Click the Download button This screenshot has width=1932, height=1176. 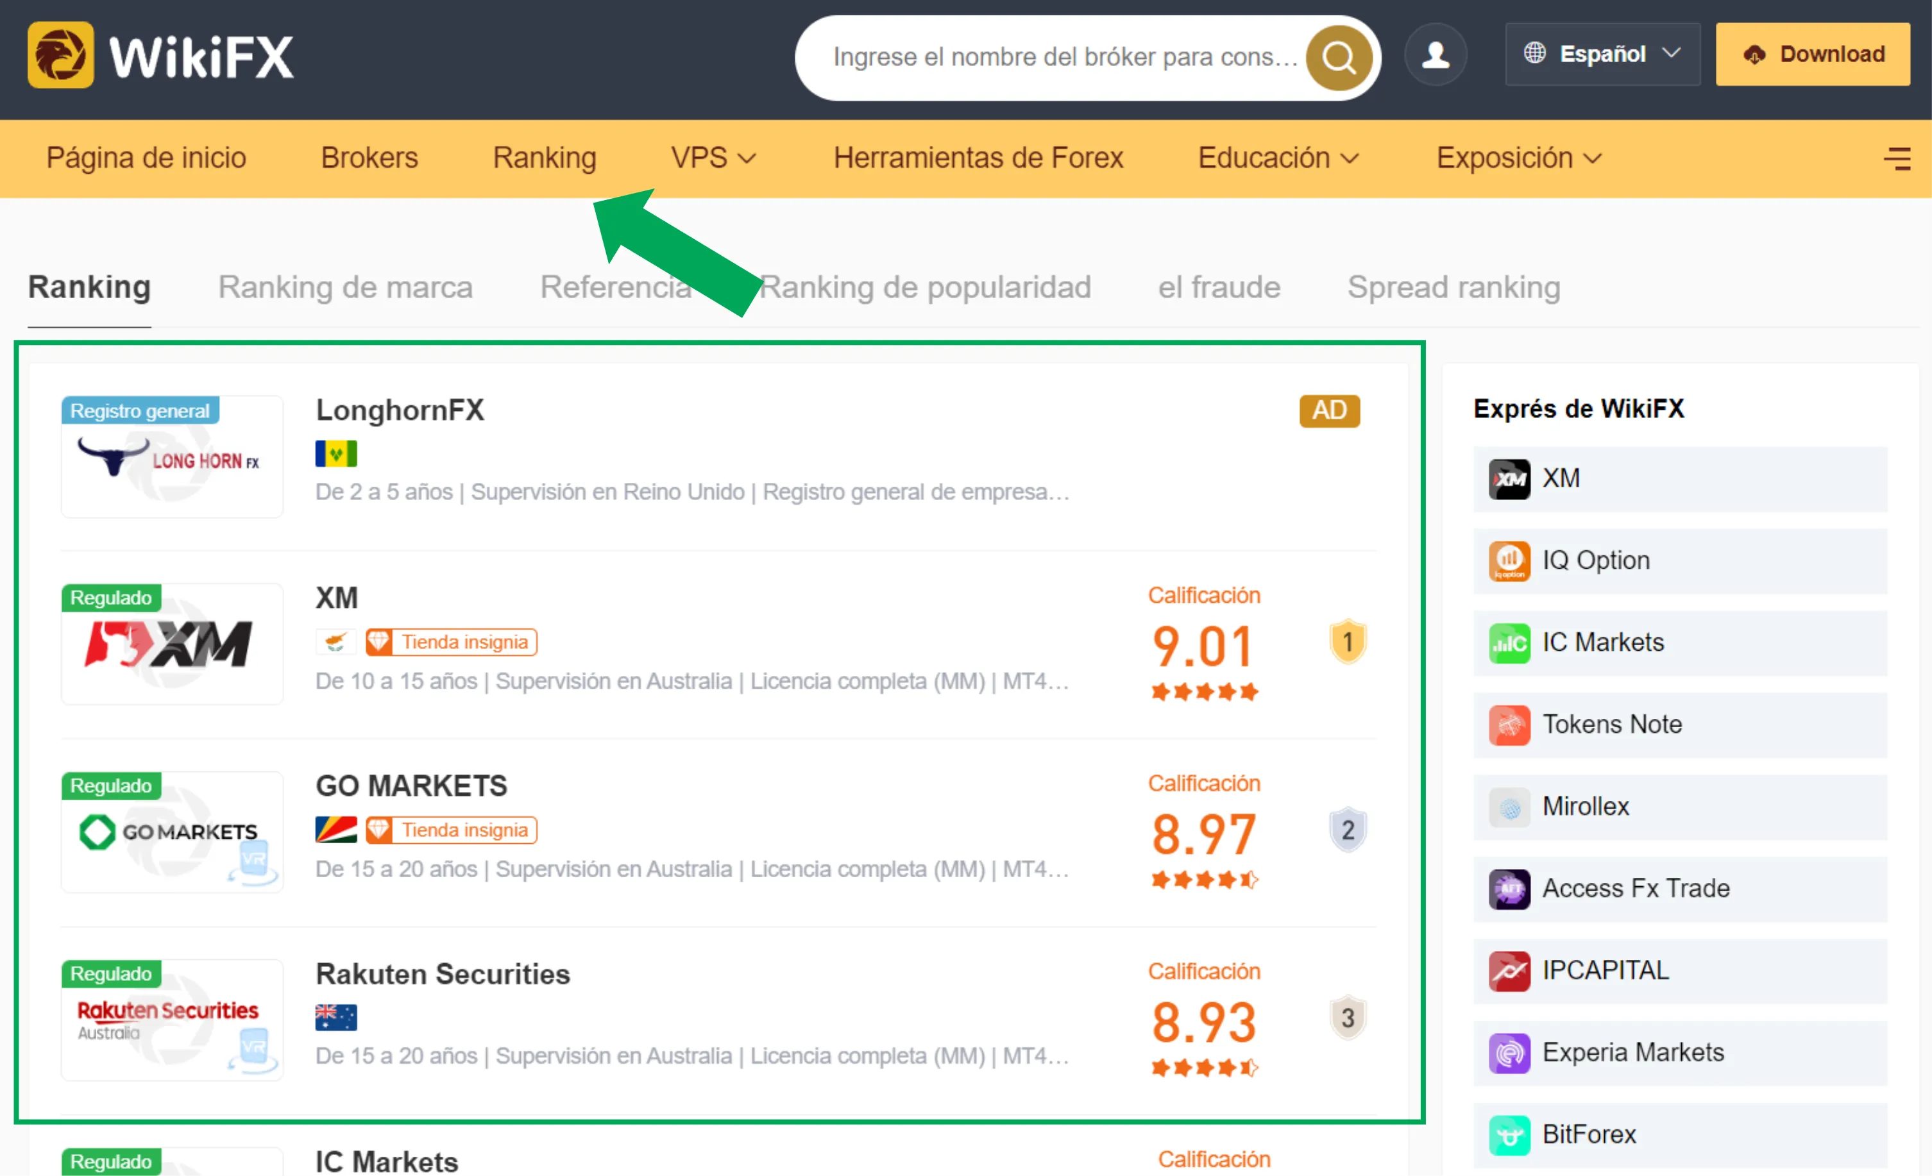[1813, 54]
